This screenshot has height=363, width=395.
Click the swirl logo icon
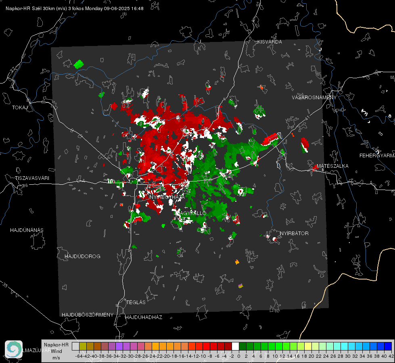14,349
